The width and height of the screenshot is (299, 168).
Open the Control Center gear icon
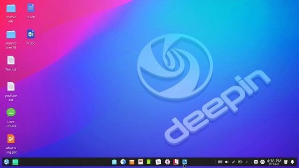click(x=167, y=162)
